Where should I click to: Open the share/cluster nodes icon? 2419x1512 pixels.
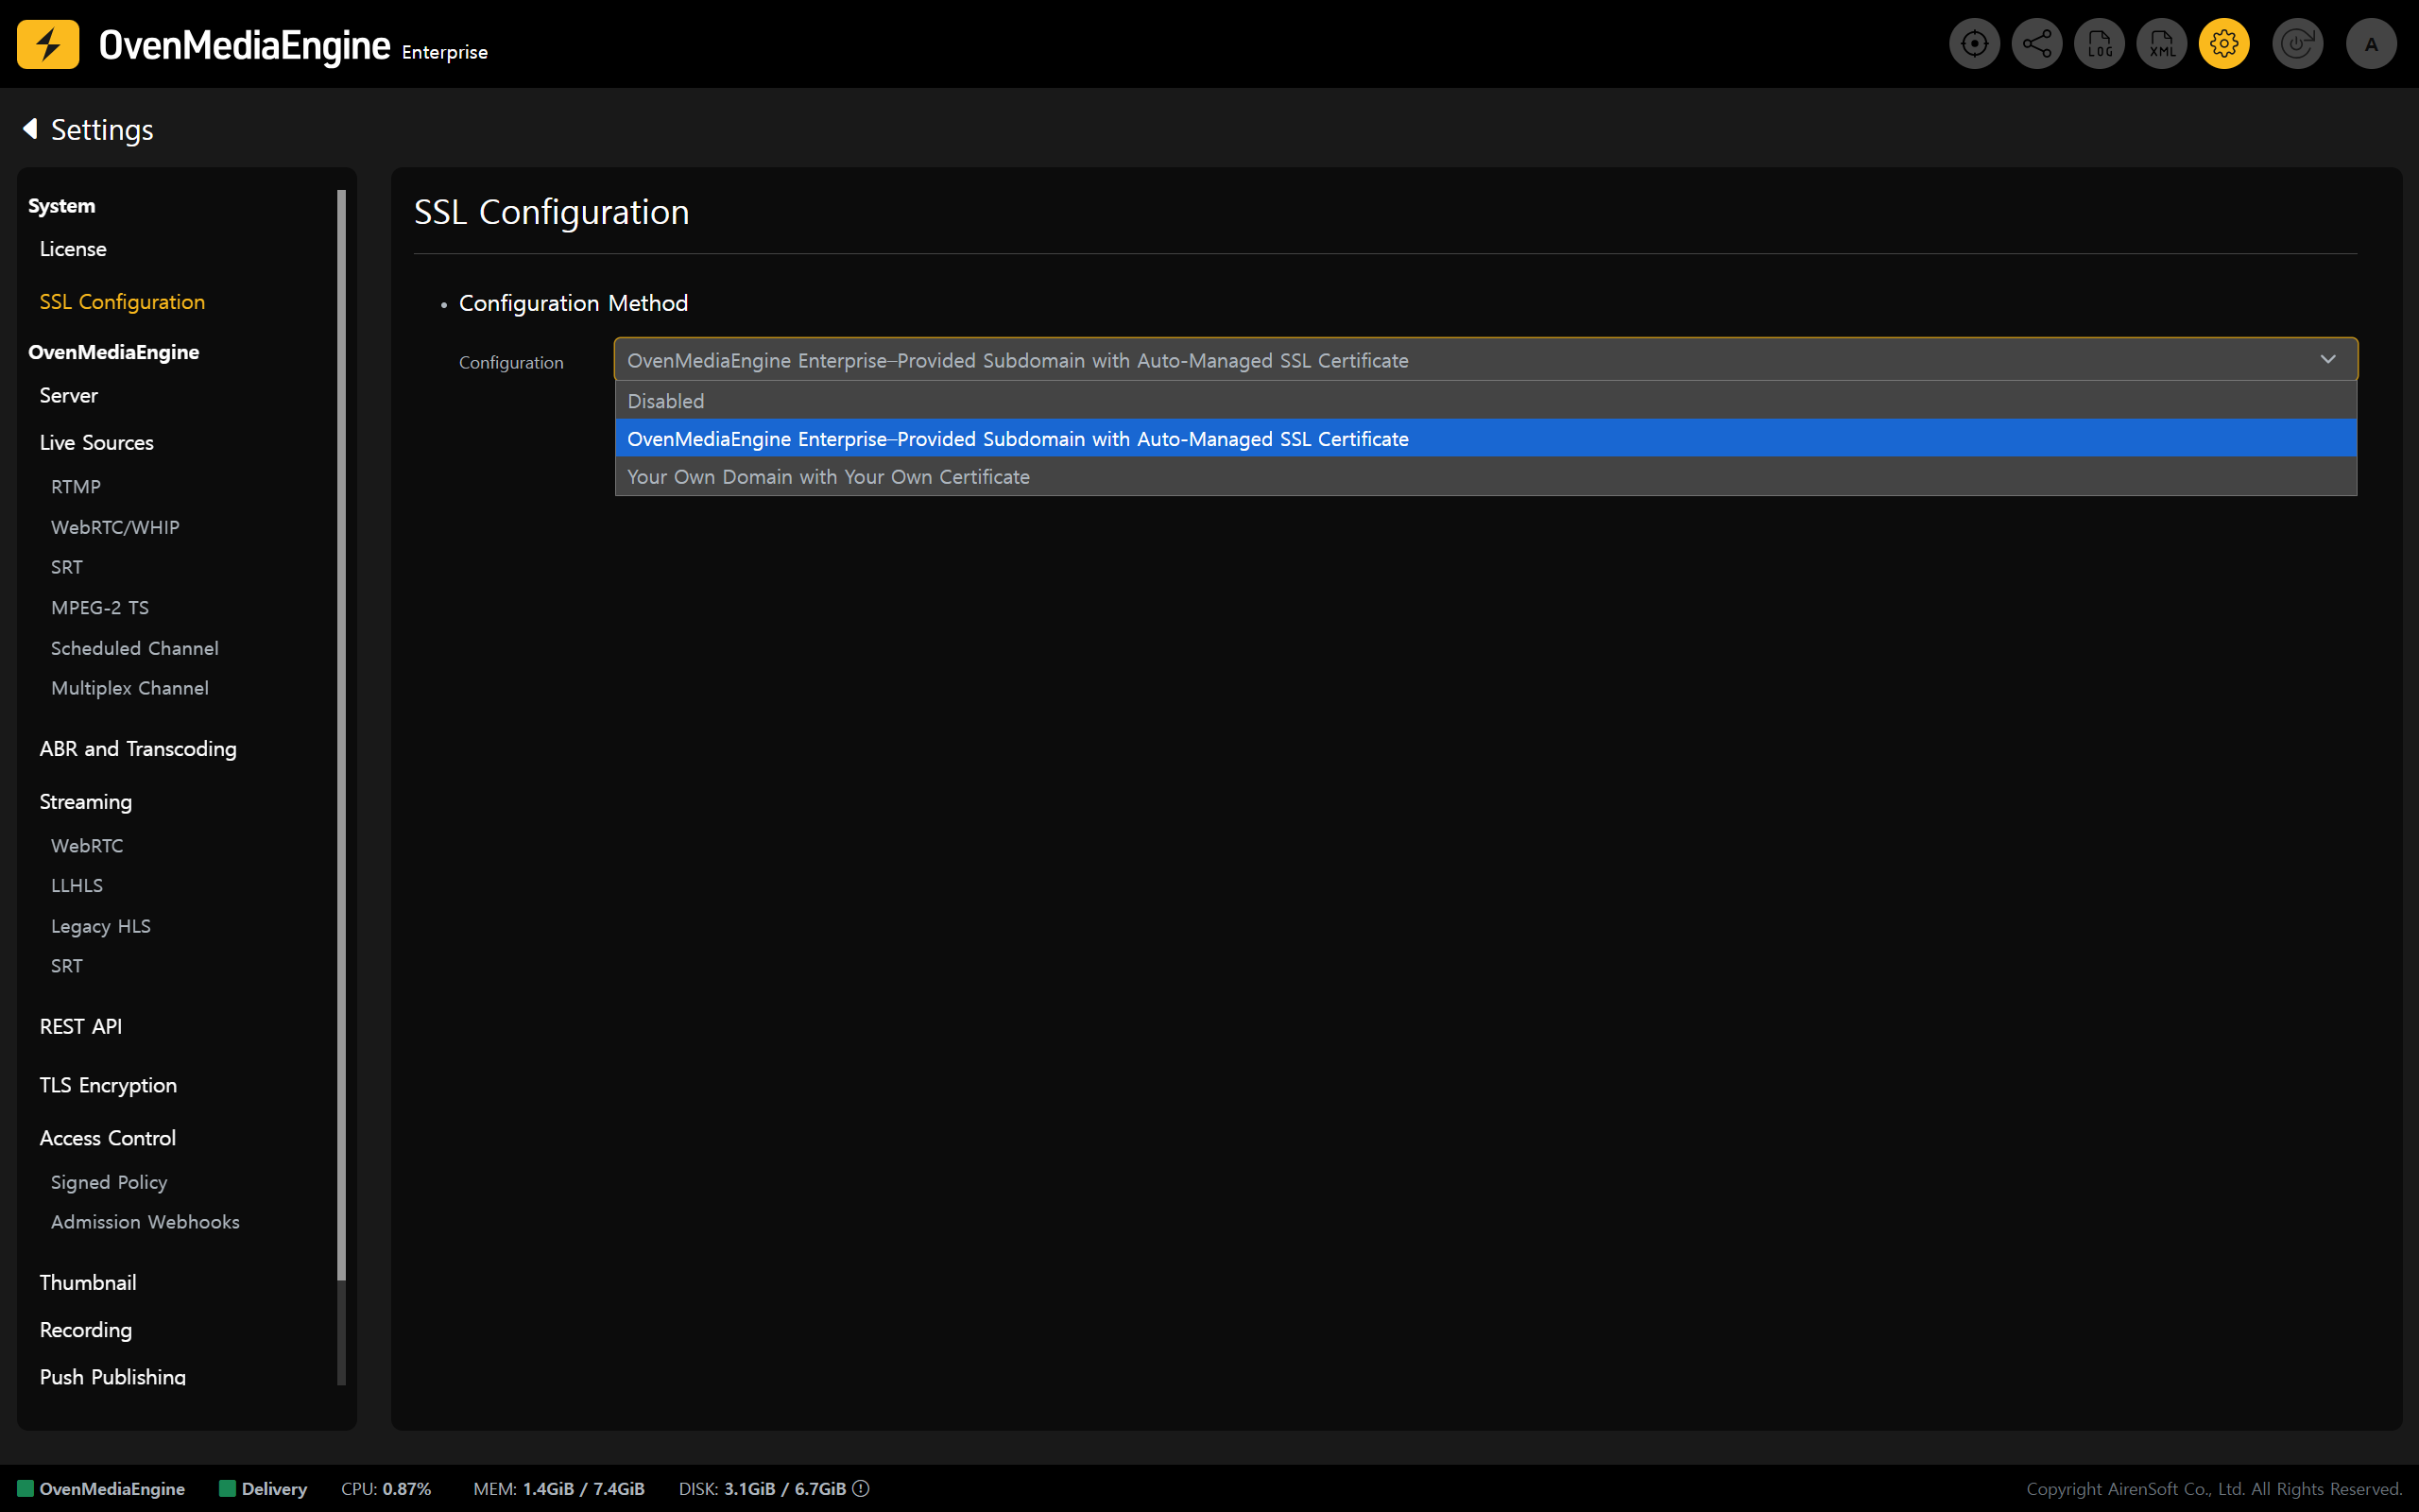point(2036,44)
